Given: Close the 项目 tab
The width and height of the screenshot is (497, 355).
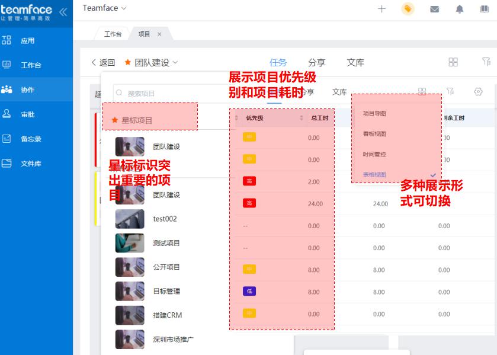Looking at the screenshot, I should [x=159, y=34].
